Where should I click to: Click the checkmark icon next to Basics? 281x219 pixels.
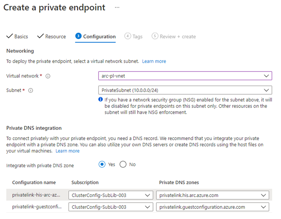pyautogui.click(x=10, y=36)
